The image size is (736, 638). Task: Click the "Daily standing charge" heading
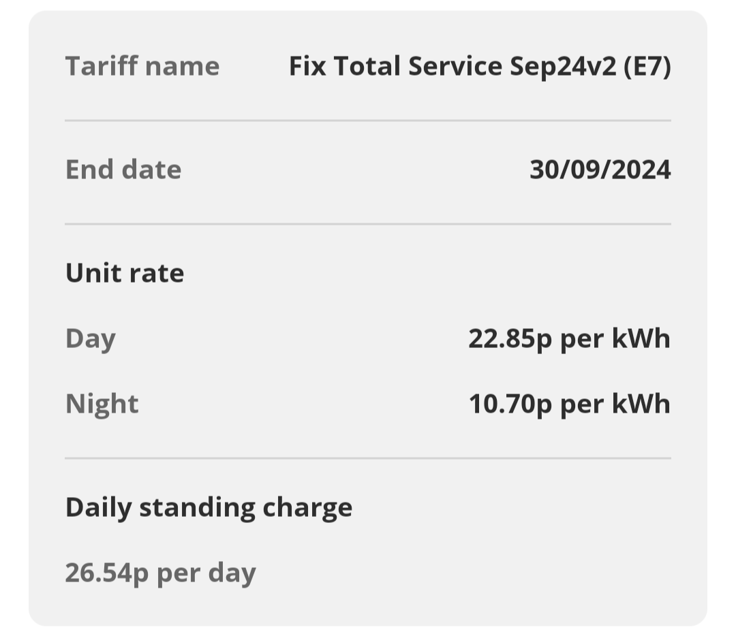pos(209,507)
